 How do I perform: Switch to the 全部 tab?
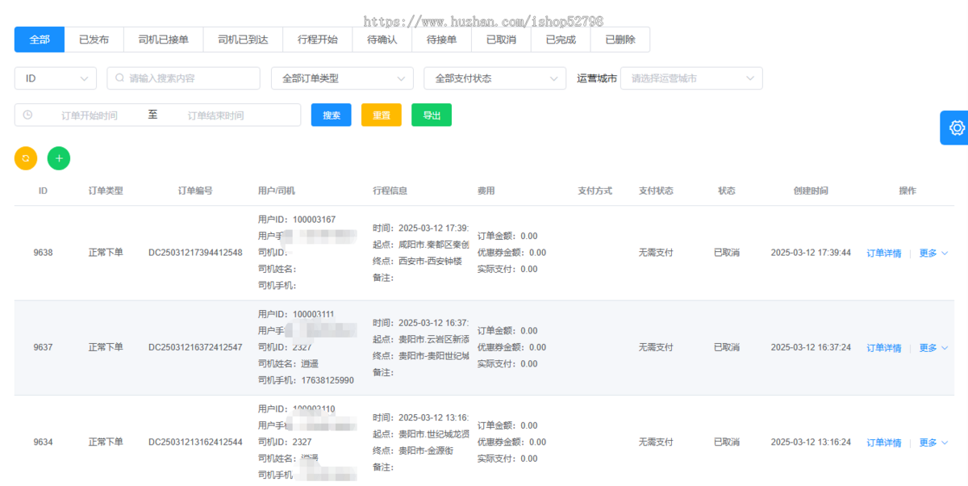40,39
